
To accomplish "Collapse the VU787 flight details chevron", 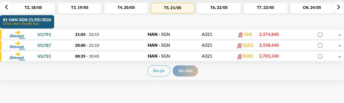I will (340, 46).
